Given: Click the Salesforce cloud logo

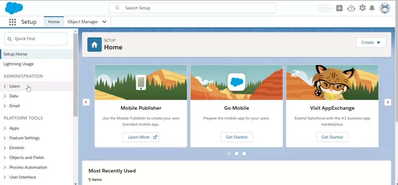Looking at the screenshot, I should point(14,8).
